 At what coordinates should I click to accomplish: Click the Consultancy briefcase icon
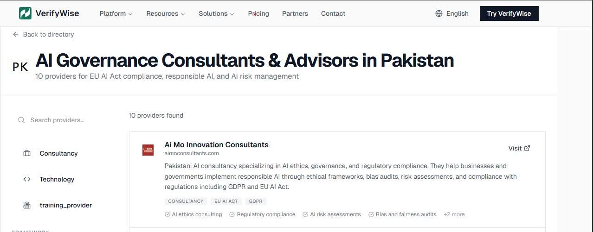27,153
